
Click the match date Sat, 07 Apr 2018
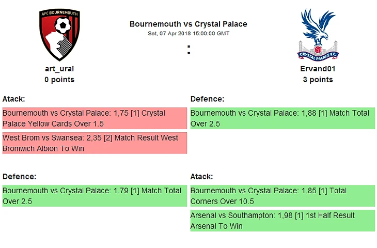188,33
